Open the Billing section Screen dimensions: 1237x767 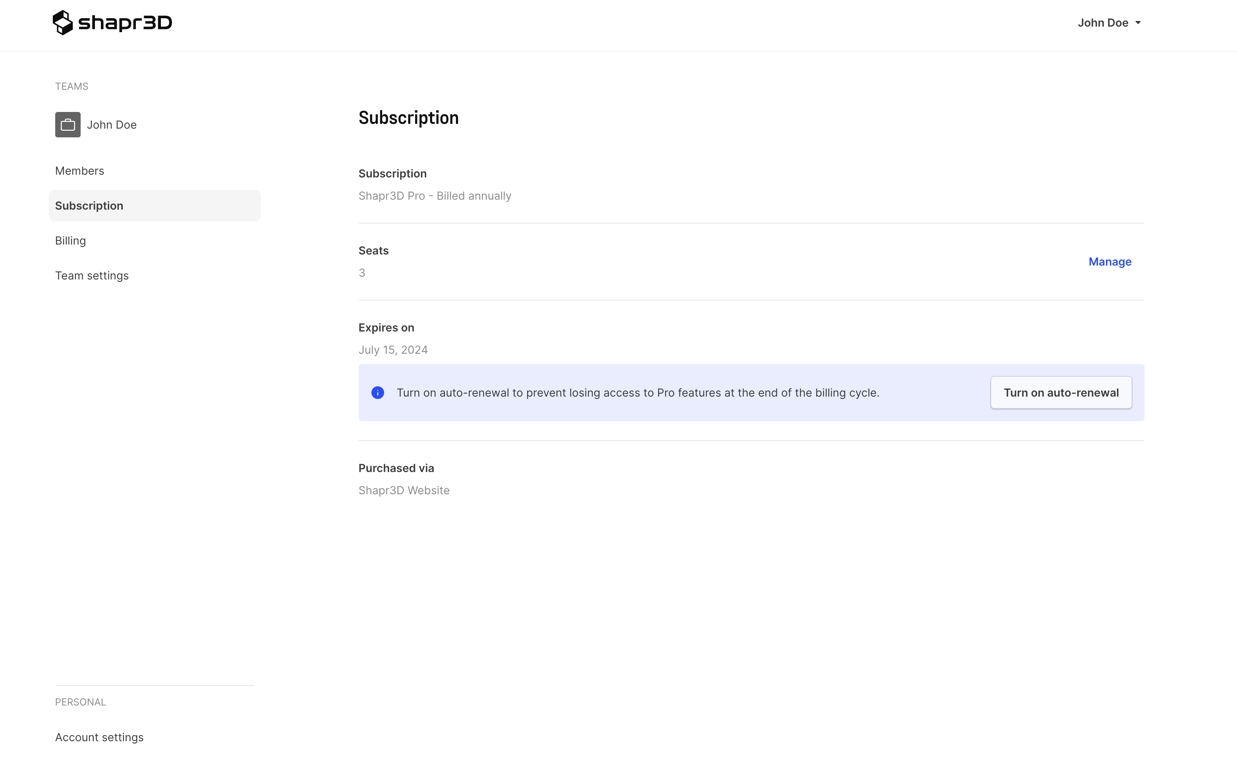coord(71,241)
